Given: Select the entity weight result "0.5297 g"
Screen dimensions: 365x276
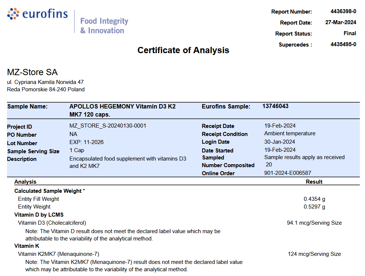Looking at the screenshot, I should (315, 207).
